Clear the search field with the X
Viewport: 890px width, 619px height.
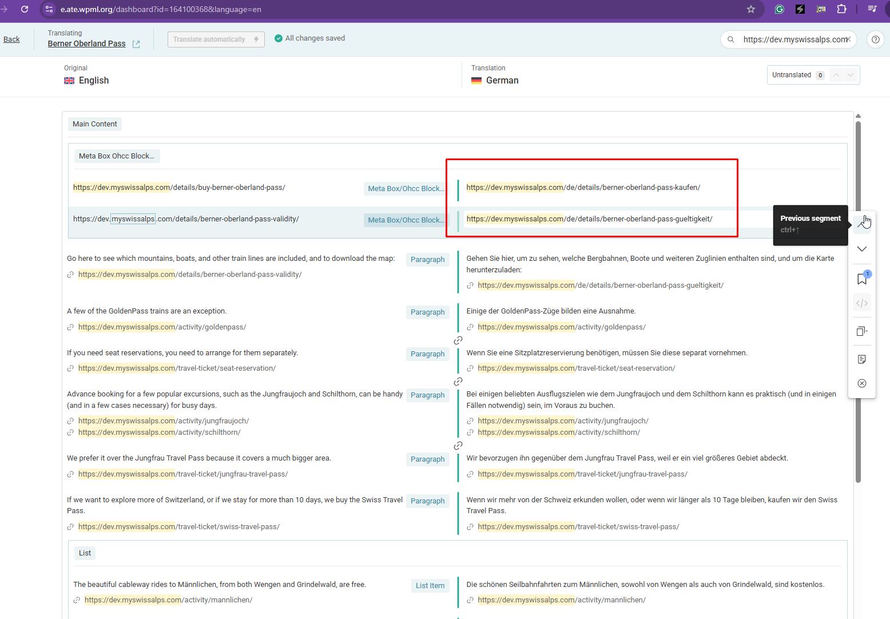click(x=849, y=39)
